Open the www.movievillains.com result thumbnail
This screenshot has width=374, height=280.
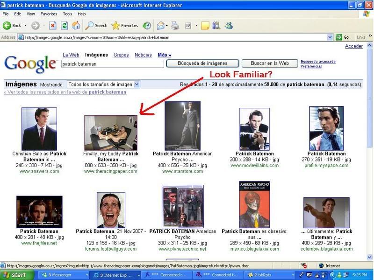pyautogui.click(x=254, y=129)
